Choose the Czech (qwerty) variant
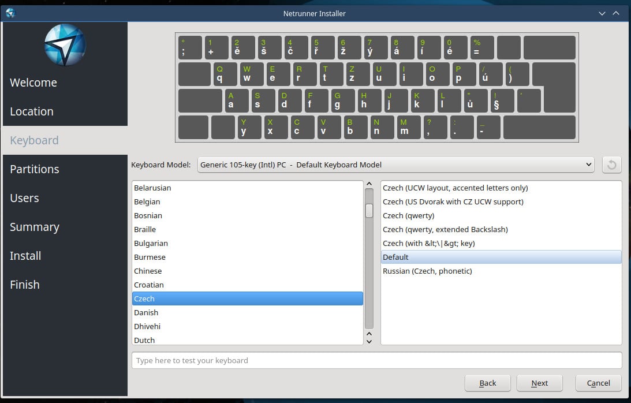This screenshot has height=403, width=631. point(501,215)
